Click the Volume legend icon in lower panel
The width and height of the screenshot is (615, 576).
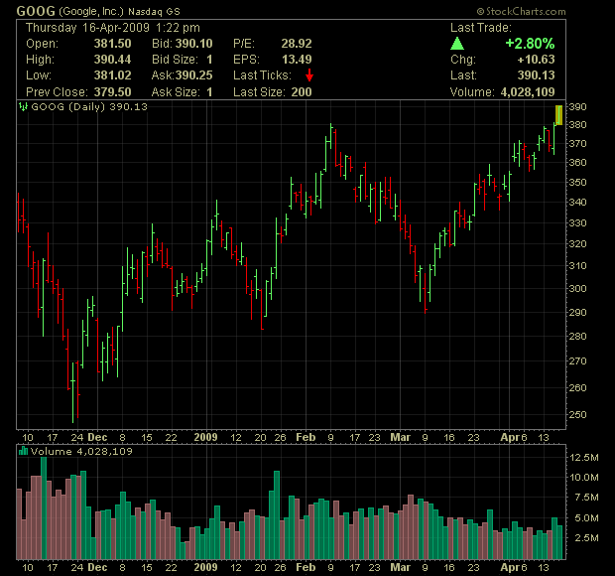(23, 452)
